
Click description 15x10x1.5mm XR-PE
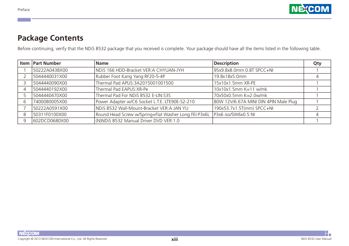[x=234, y=83]
